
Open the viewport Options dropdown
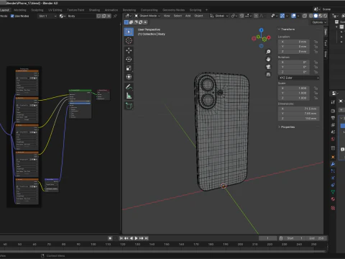tap(319, 22)
